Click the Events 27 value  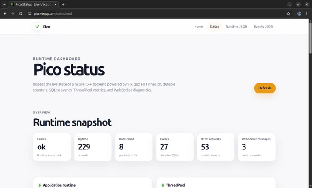coord(164,147)
